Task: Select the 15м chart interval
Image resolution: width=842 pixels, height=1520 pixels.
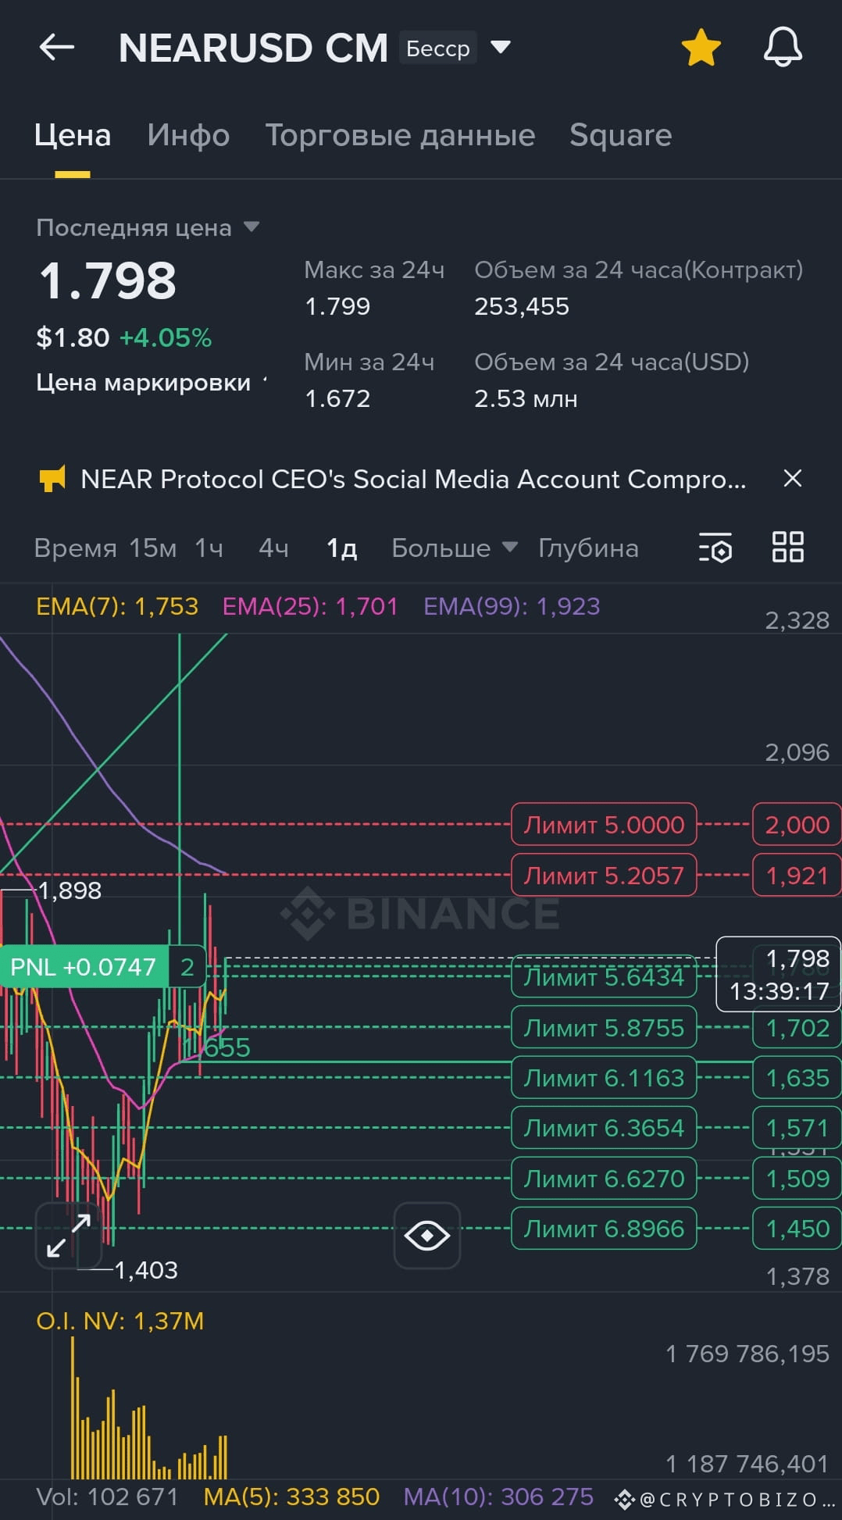Action: (x=153, y=548)
